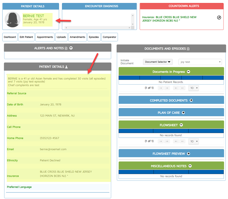Click the edit pencil icon in Countdown Alerts
Viewport: 228px width, 199px height.
(219, 18)
